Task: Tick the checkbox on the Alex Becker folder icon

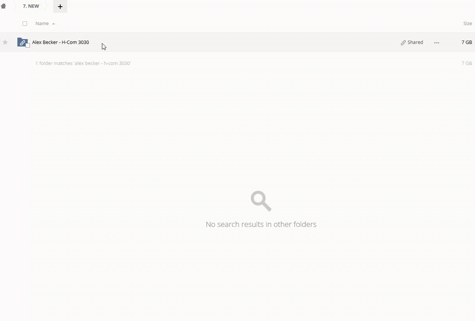Action: (x=28, y=45)
